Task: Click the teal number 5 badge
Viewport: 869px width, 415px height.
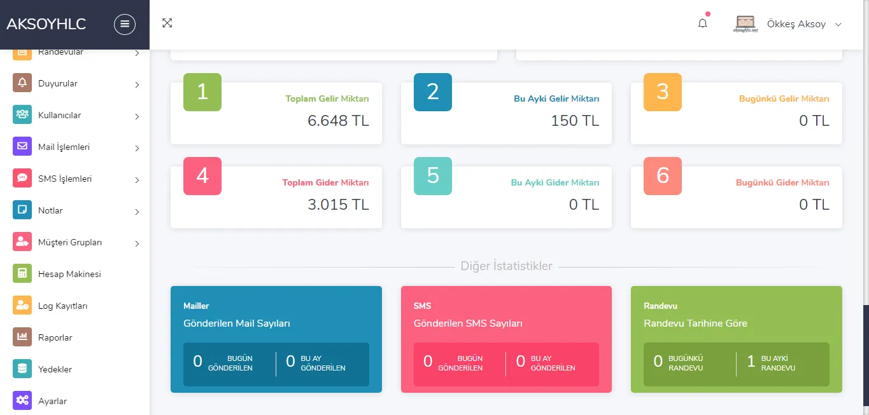Action: [433, 176]
